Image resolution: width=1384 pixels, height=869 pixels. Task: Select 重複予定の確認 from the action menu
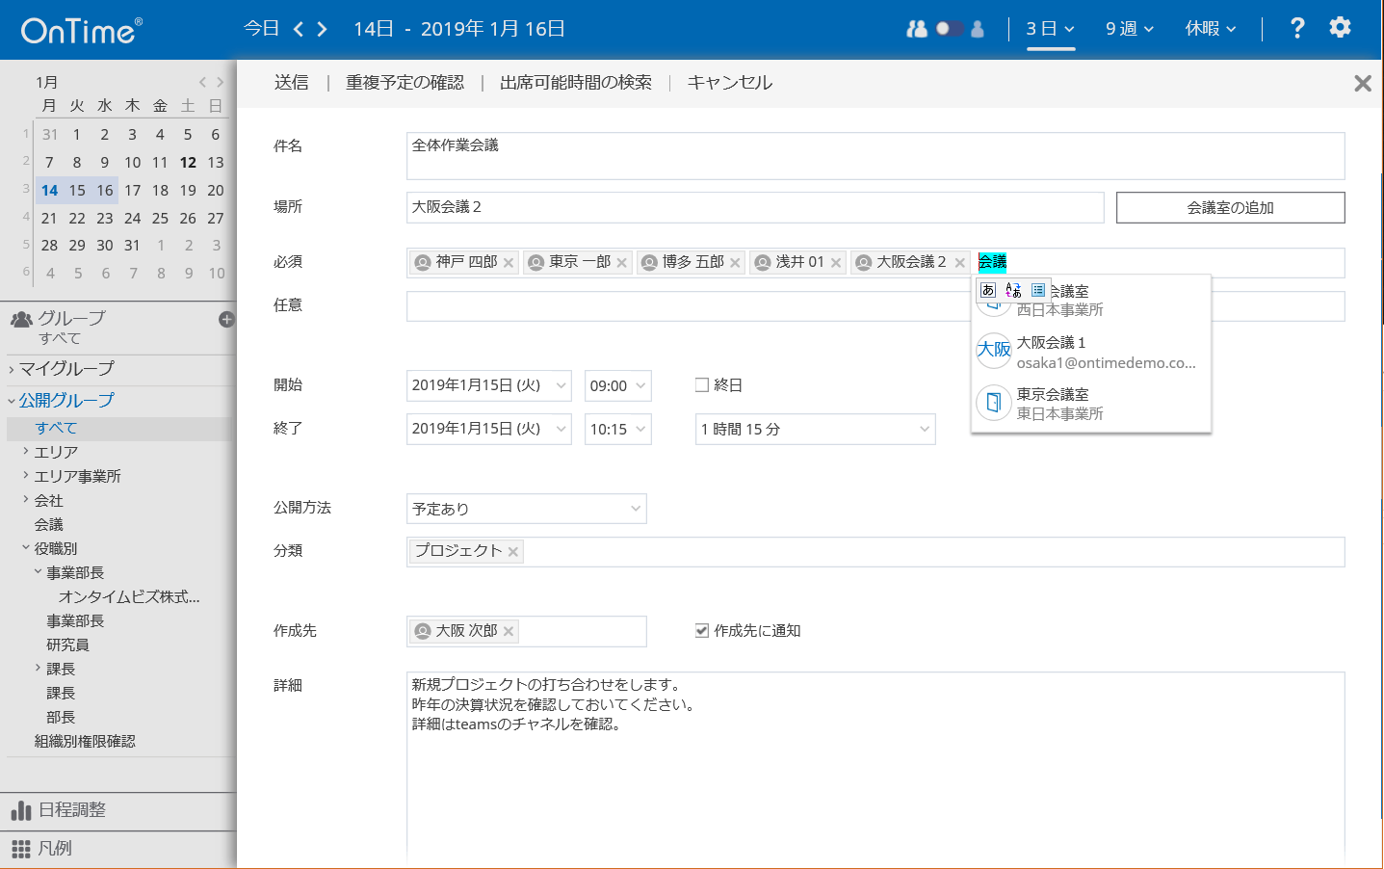[403, 82]
